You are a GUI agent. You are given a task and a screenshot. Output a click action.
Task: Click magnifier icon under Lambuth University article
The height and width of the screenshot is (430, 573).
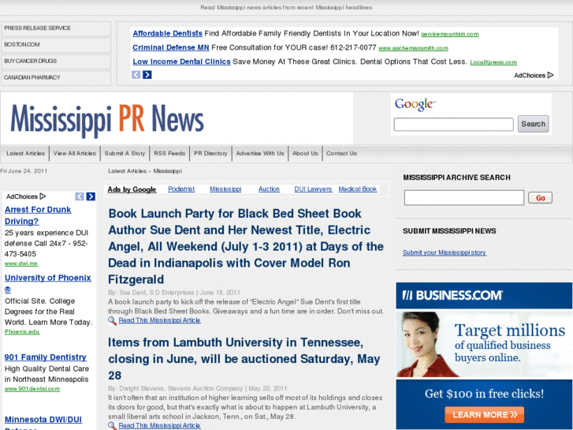pos(112,425)
